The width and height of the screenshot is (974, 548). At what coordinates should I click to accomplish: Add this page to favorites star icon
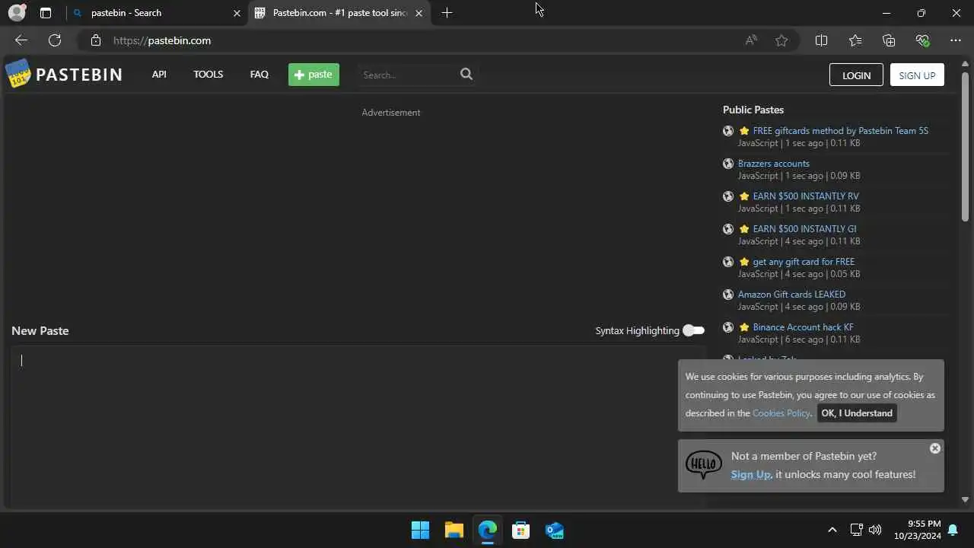[x=781, y=40]
